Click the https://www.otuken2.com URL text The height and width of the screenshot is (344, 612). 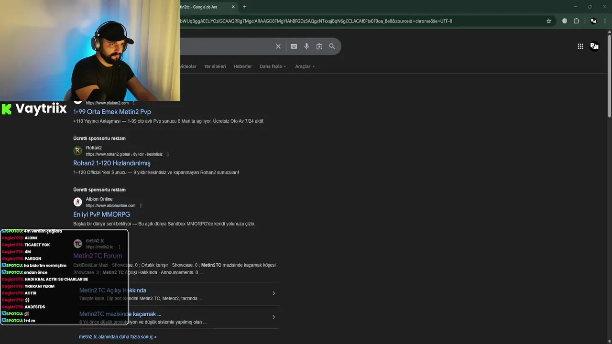107,103
